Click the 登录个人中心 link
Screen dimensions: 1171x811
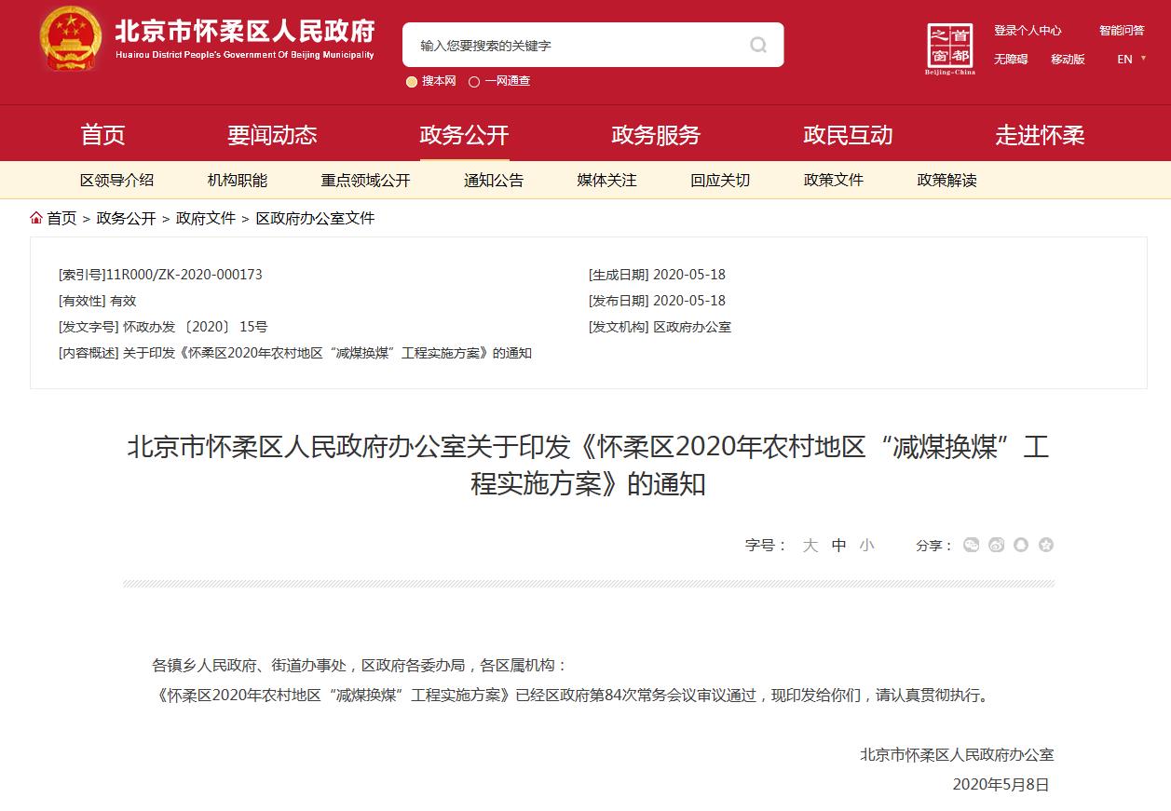[x=1028, y=31]
